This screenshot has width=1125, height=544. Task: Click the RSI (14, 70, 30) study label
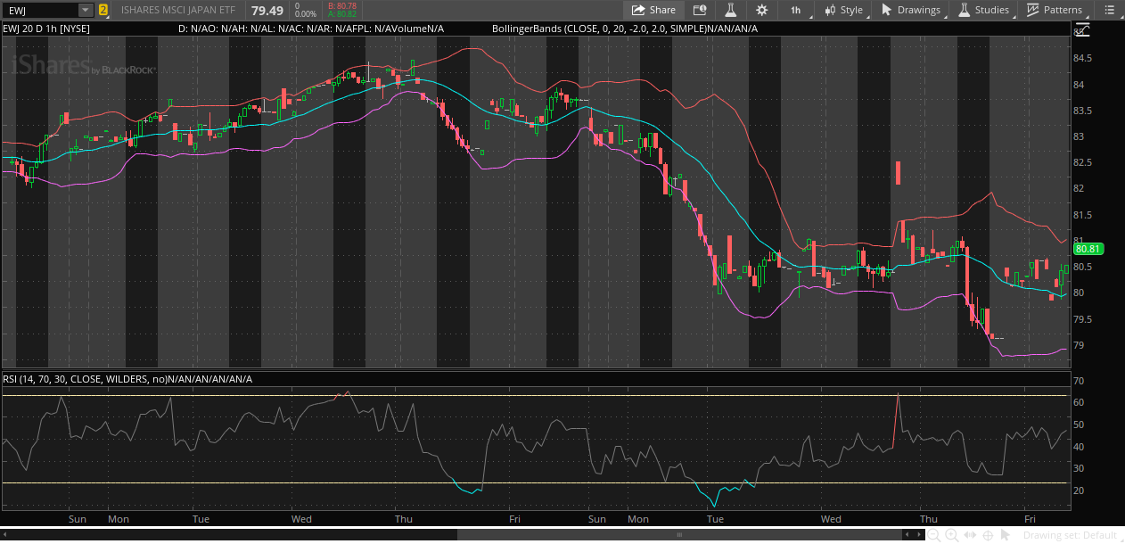pyautogui.click(x=127, y=379)
